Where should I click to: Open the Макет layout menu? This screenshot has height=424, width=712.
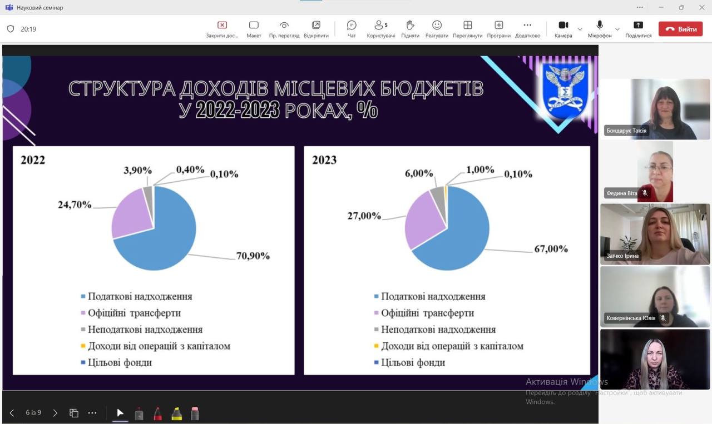click(254, 29)
